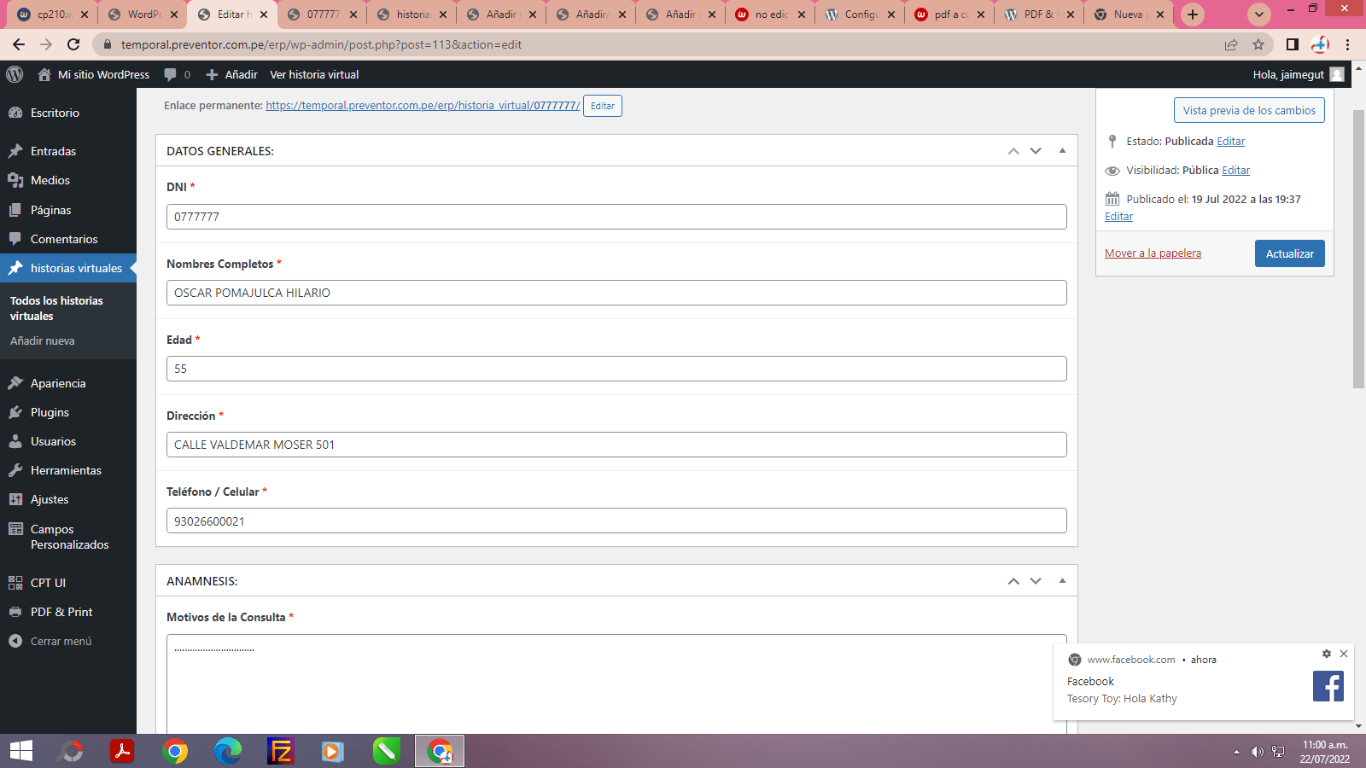1366x768 pixels.
Task: Open Facebook notification settings gear
Action: pos(1327,654)
